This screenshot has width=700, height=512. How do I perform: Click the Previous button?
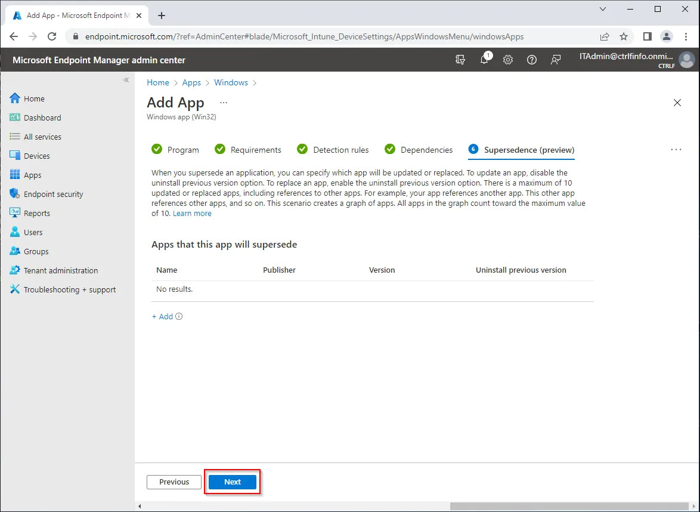pos(174,482)
